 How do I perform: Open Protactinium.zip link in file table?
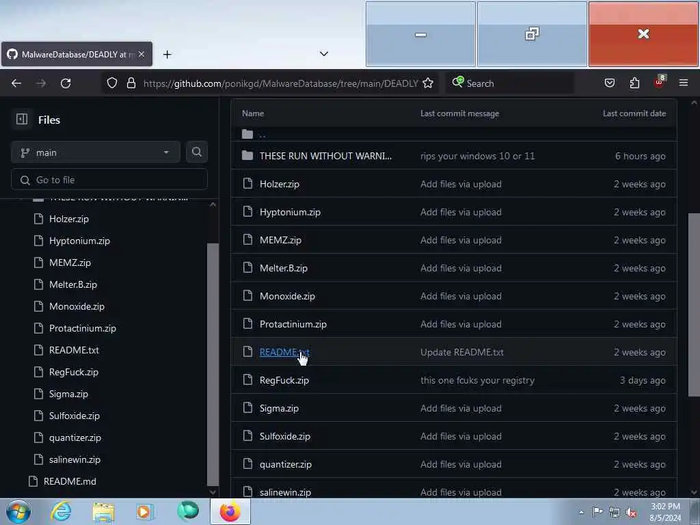point(293,325)
